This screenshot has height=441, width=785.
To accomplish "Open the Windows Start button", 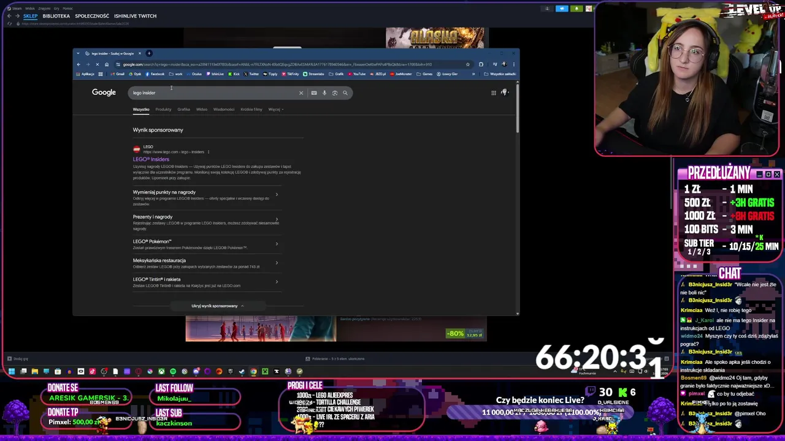I will [12, 371].
